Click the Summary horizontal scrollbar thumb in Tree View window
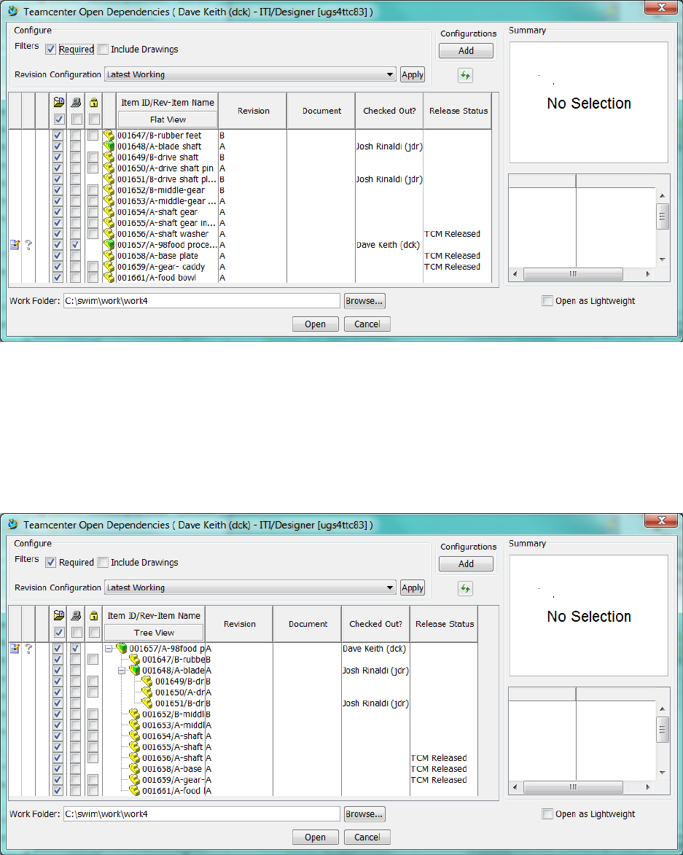 (x=573, y=786)
